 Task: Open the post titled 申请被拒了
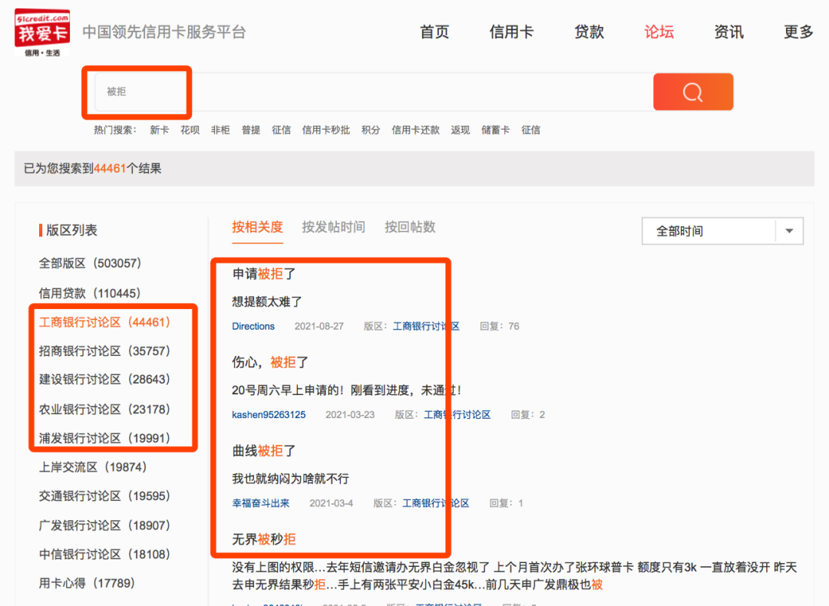[264, 274]
